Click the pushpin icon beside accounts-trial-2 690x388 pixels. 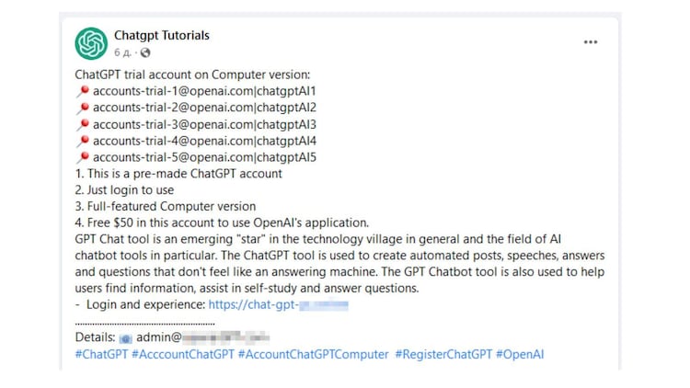coord(83,108)
